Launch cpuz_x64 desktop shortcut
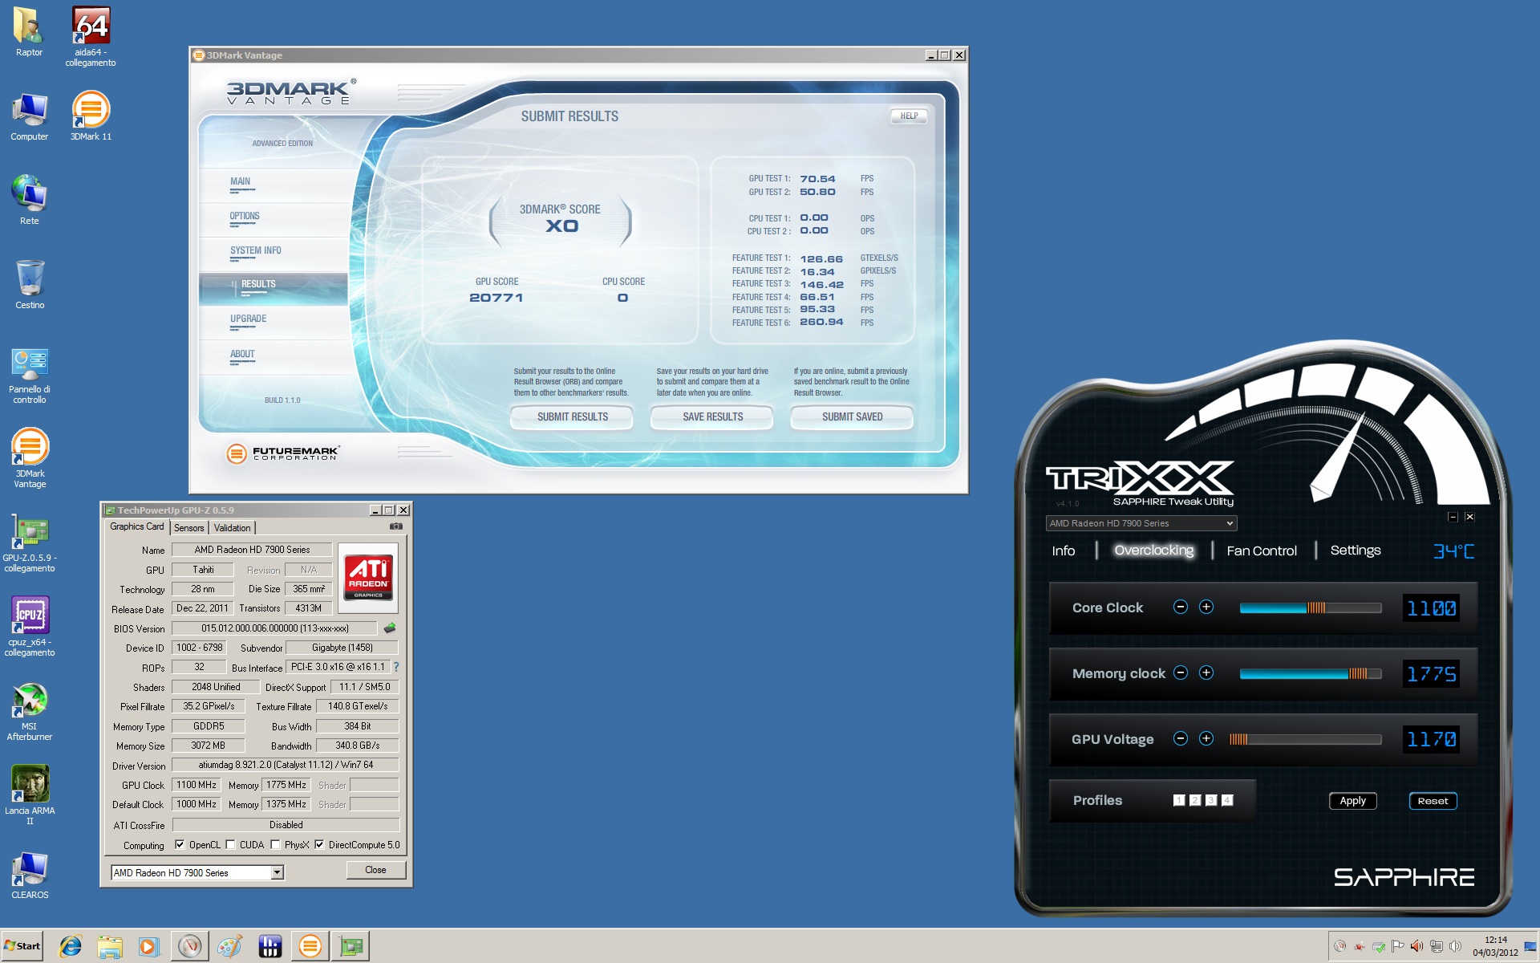Viewport: 1540px width, 963px height. [x=29, y=628]
